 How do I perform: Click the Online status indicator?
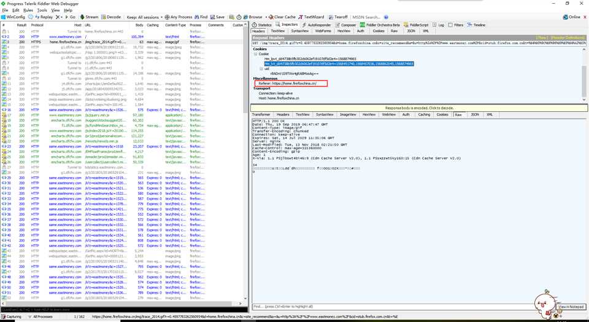[571, 17]
